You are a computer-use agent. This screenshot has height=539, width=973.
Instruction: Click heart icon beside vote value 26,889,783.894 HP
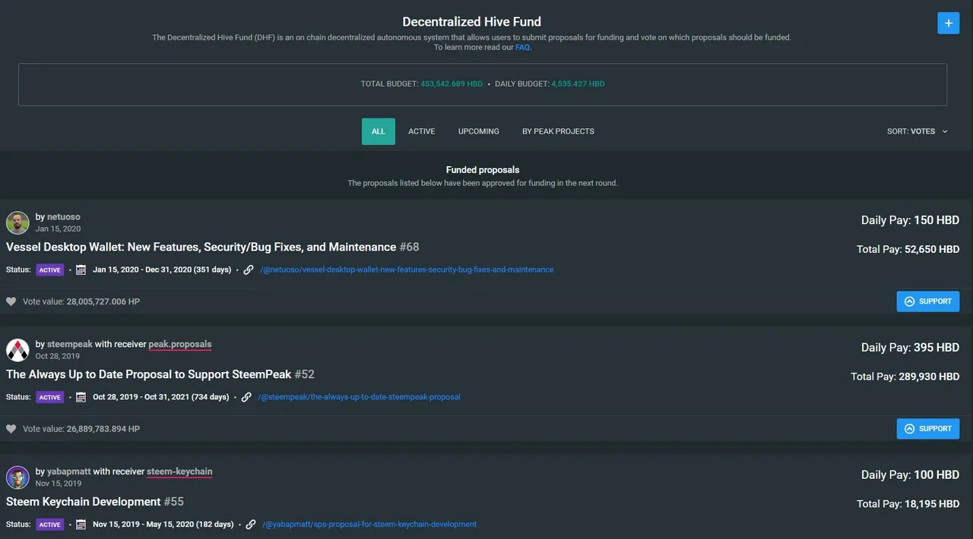(11, 429)
